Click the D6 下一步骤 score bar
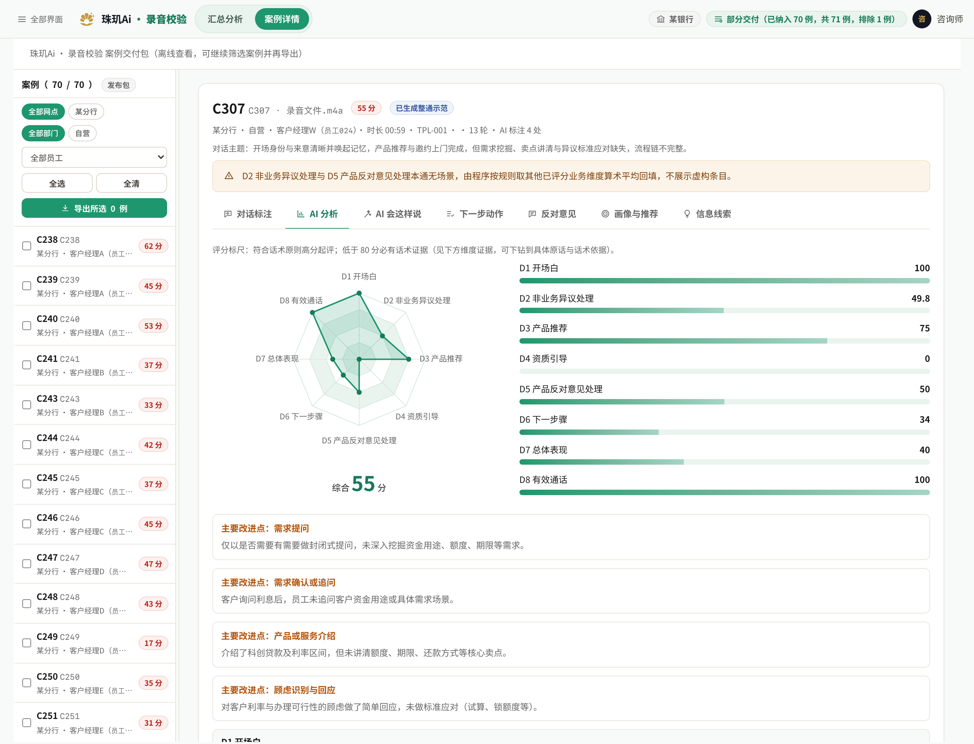 point(724,432)
